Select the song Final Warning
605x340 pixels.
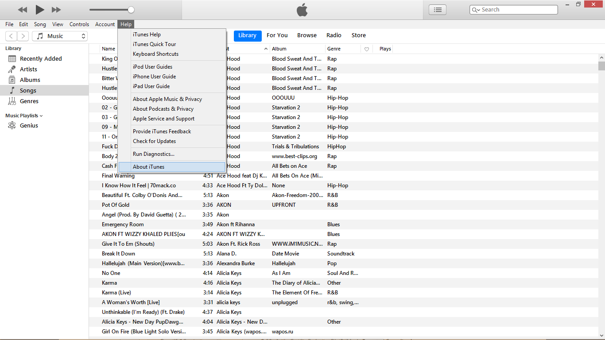coord(118,176)
